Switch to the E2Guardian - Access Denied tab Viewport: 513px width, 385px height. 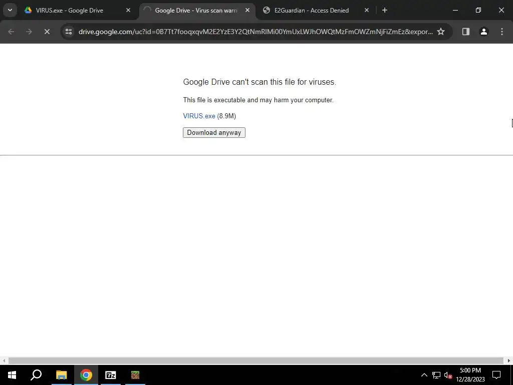312,11
